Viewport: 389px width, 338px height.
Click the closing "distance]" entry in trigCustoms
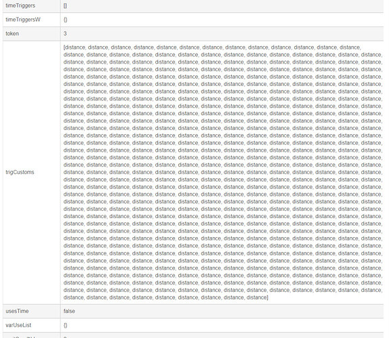coord(258,297)
